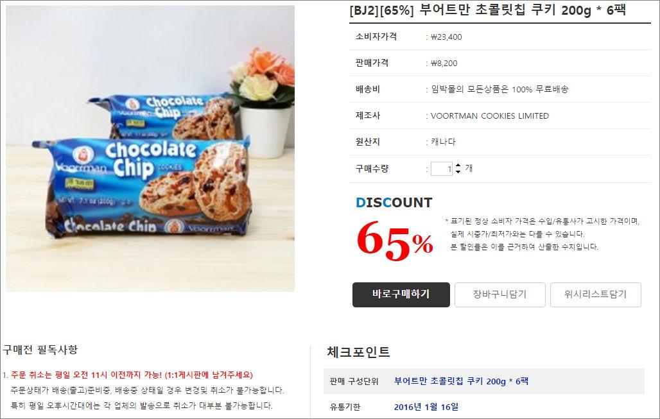Click the 바로구매하기 buy now button
660x419 pixels.
coord(401,295)
